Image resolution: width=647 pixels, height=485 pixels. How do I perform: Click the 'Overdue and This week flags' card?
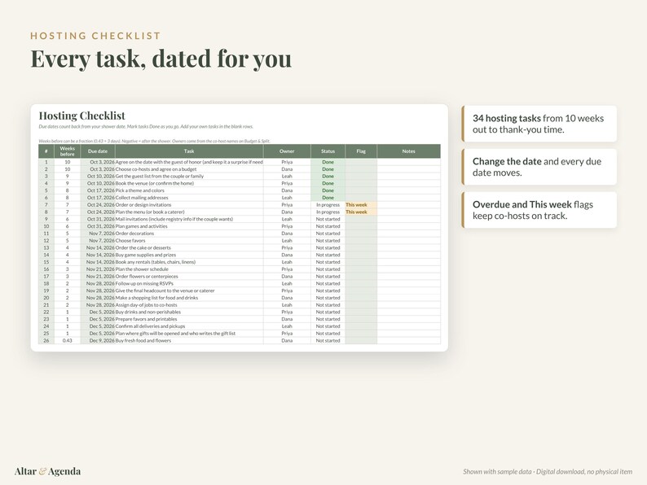click(539, 210)
